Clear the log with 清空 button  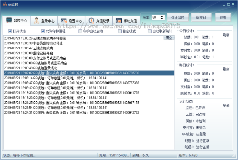(x=169, y=38)
